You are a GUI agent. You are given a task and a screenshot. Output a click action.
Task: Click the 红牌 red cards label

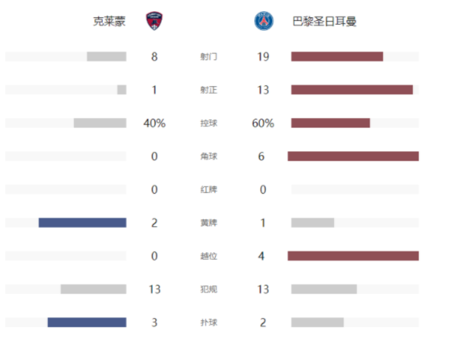[x=209, y=190]
